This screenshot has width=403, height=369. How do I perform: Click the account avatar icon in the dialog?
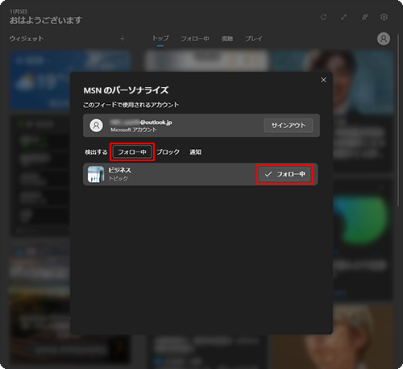pyautogui.click(x=96, y=126)
